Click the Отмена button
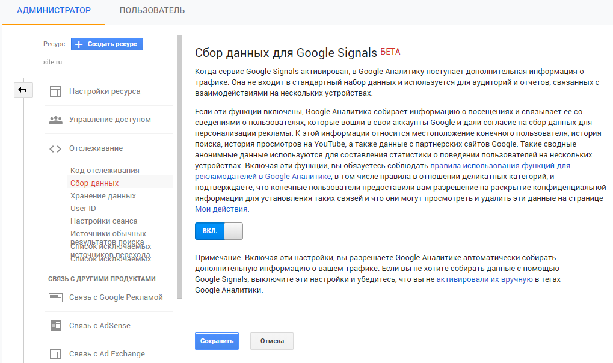The image size is (613, 363). click(272, 341)
